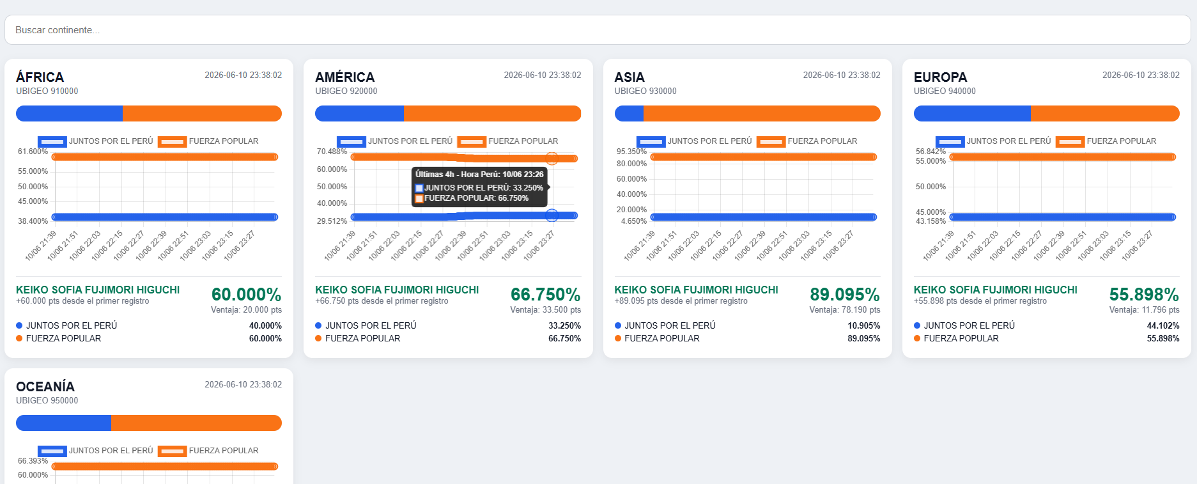Click the timestamp in the Oceanía card

click(x=243, y=385)
